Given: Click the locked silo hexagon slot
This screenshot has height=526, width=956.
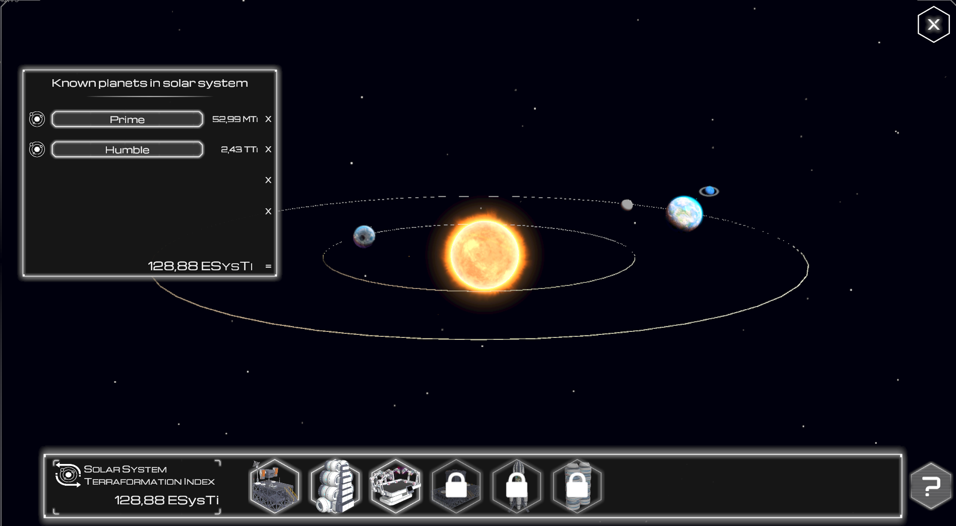Looking at the screenshot, I should pyautogui.click(x=577, y=486).
